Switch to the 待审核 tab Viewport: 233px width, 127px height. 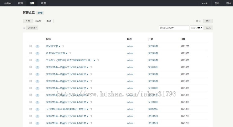click(x=38, y=21)
